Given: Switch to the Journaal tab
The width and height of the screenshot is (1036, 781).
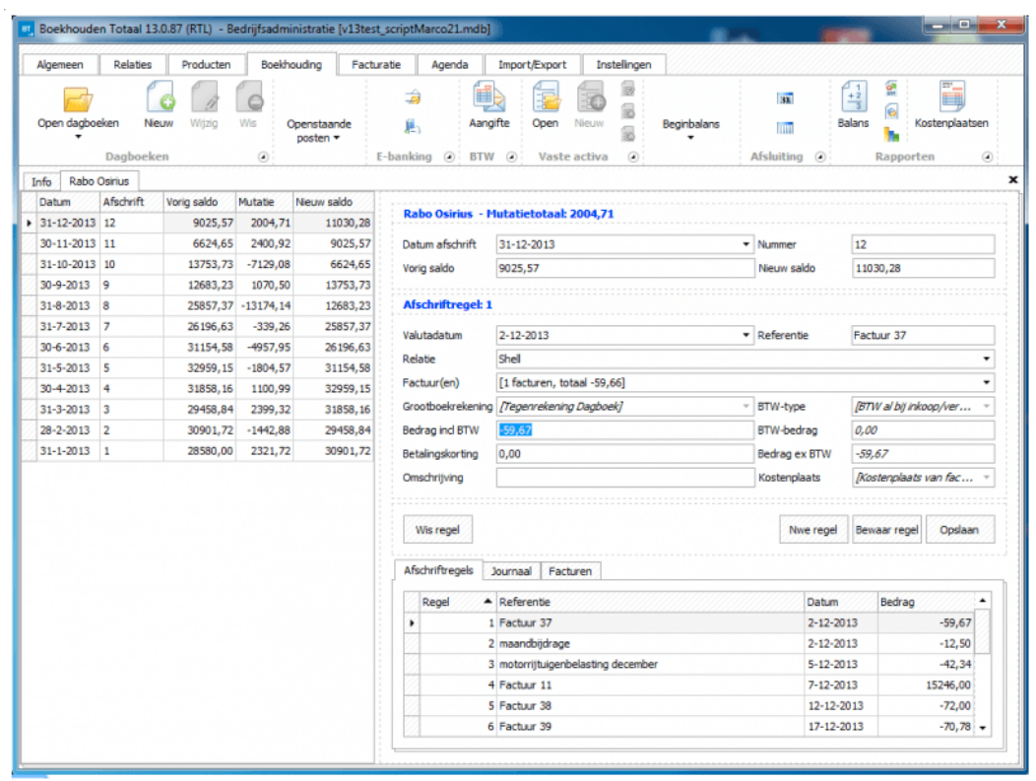Looking at the screenshot, I should [511, 571].
